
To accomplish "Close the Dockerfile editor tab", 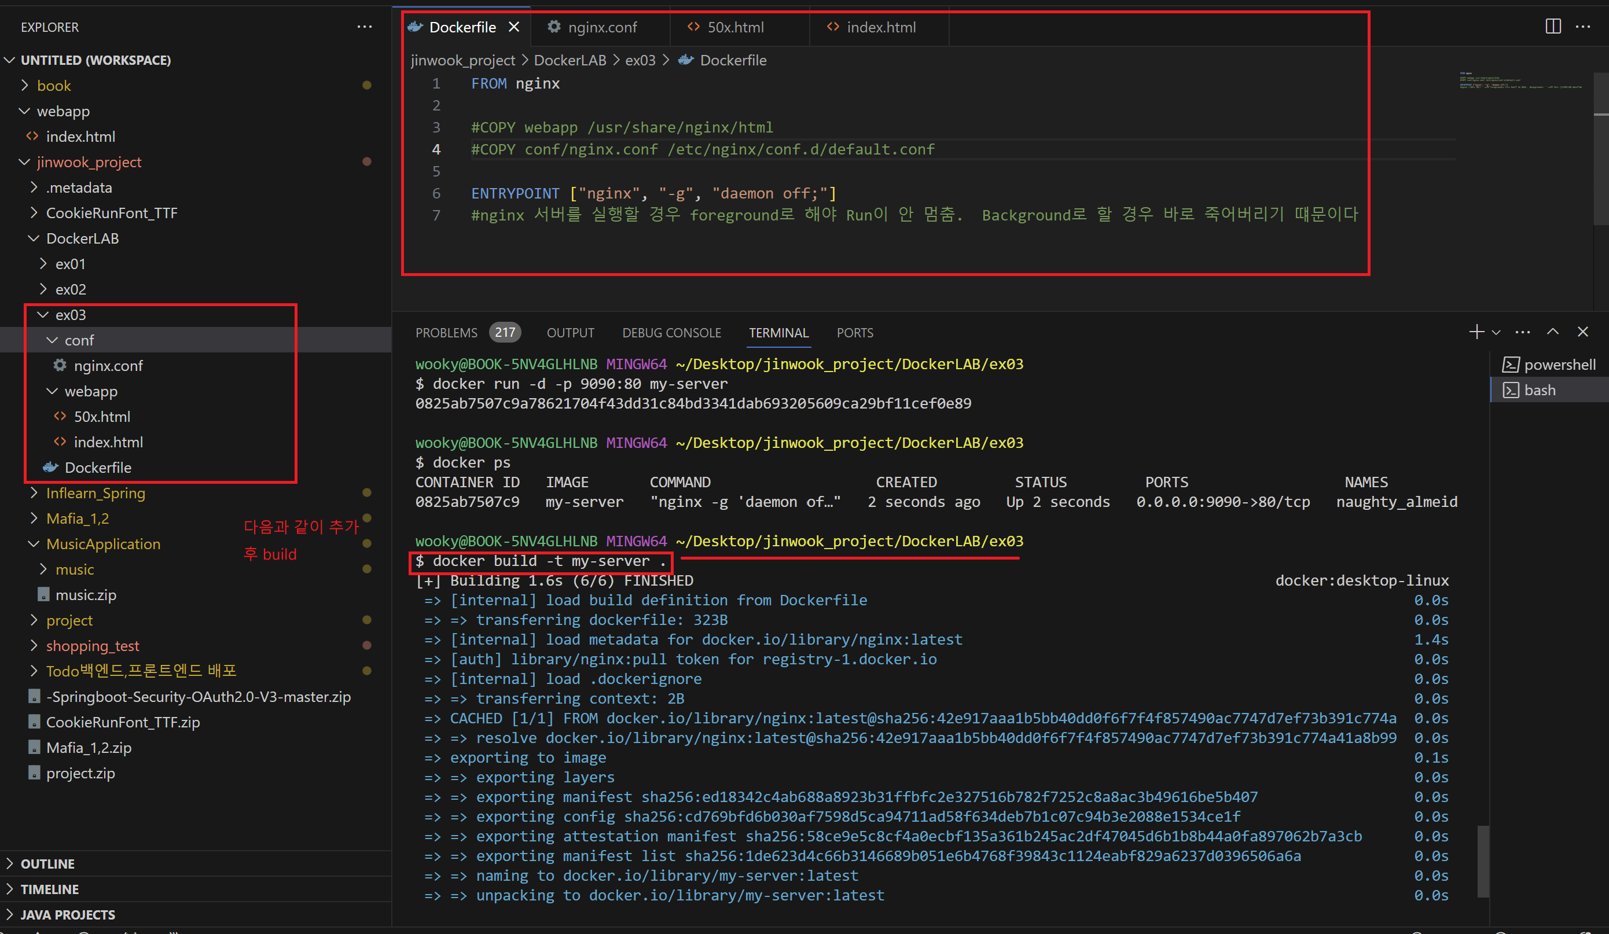I will [x=514, y=27].
